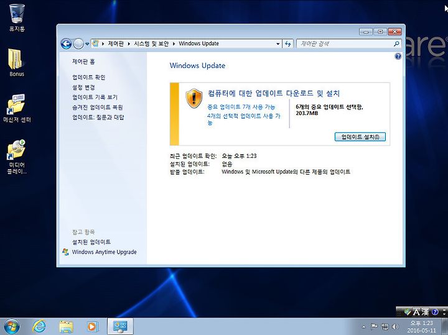Click the Action Center flag tray icon

[x=374, y=326]
